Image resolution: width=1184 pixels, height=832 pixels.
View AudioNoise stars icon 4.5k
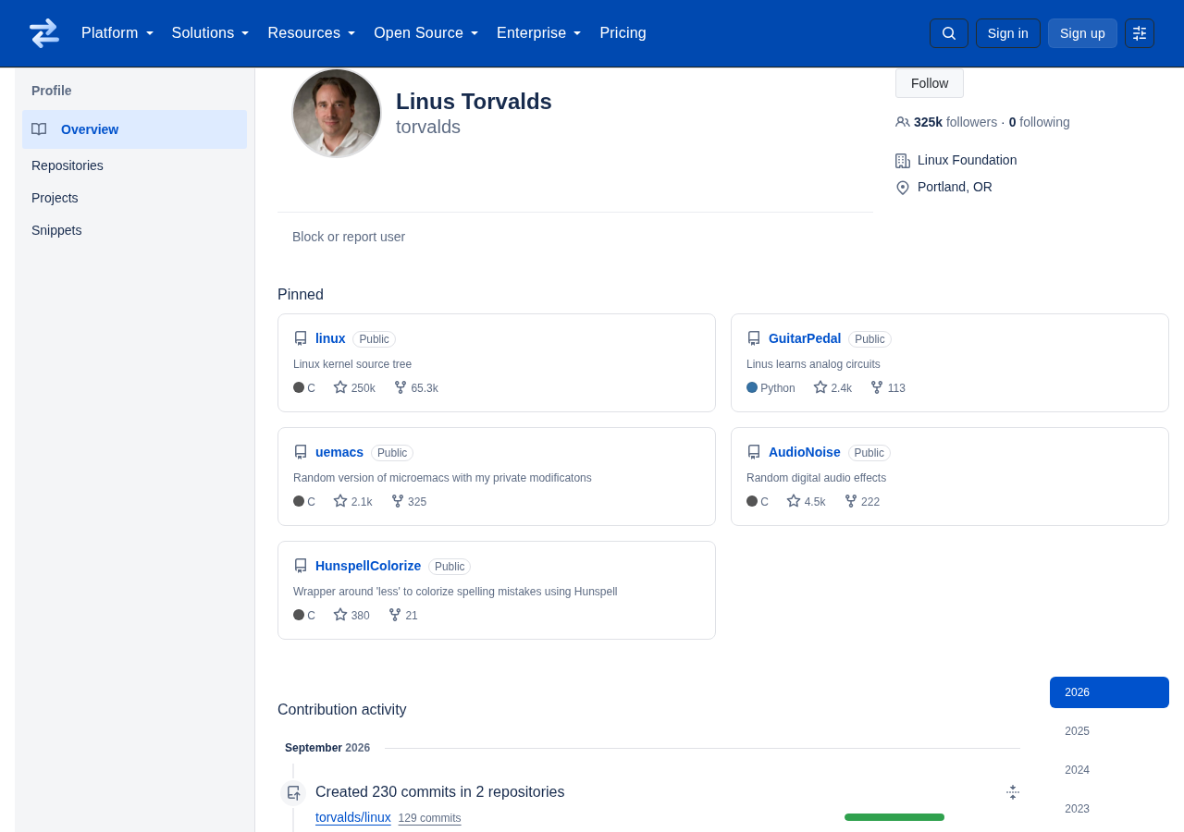794,501
